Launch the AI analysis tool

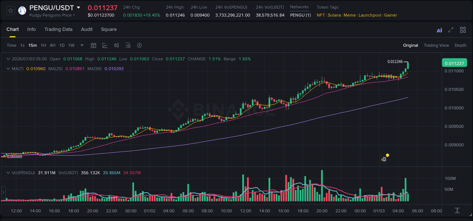439,29
